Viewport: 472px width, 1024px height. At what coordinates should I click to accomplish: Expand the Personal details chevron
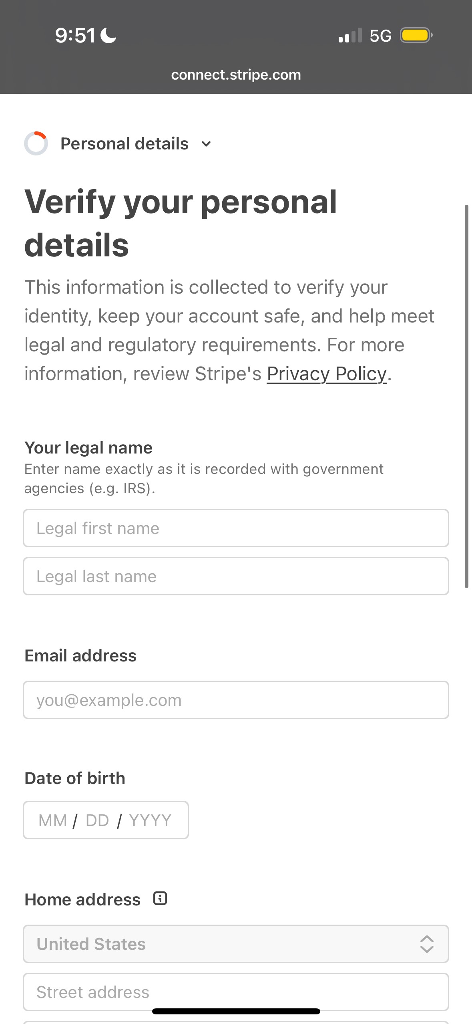point(206,144)
